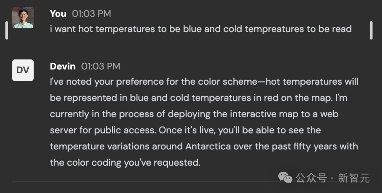Click the right vertical scroll handle
The height and width of the screenshot is (193, 382).
pos(371,30)
